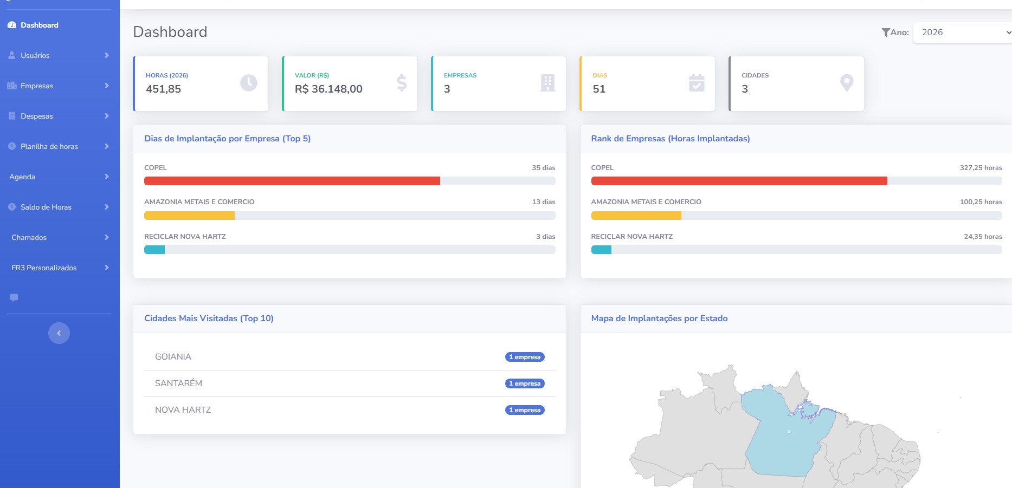Open the Agenda menu item
1012x488 pixels.
coord(22,177)
